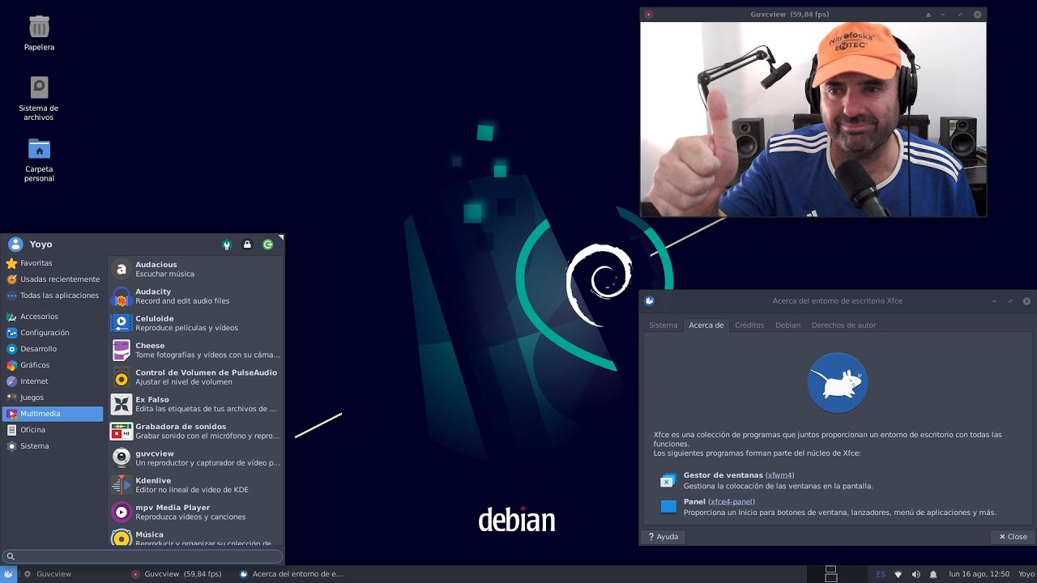
Task: Click the Acerca del entorno taskbar button
Action: click(292, 574)
